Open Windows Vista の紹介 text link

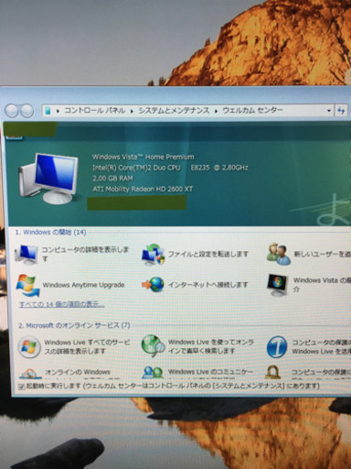(322, 284)
